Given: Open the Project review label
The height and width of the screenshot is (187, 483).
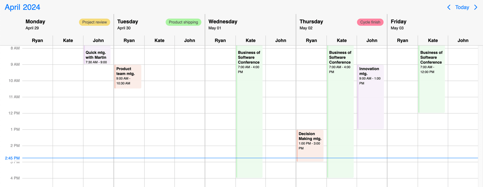Looking at the screenshot, I should (x=94, y=22).
